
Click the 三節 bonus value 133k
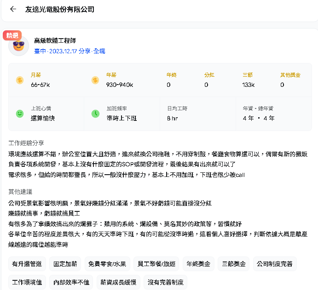249,85
